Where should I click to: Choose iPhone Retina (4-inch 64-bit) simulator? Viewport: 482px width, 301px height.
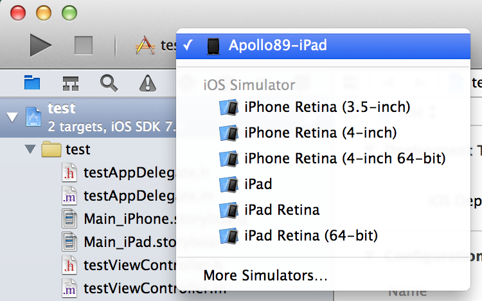pos(323,158)
